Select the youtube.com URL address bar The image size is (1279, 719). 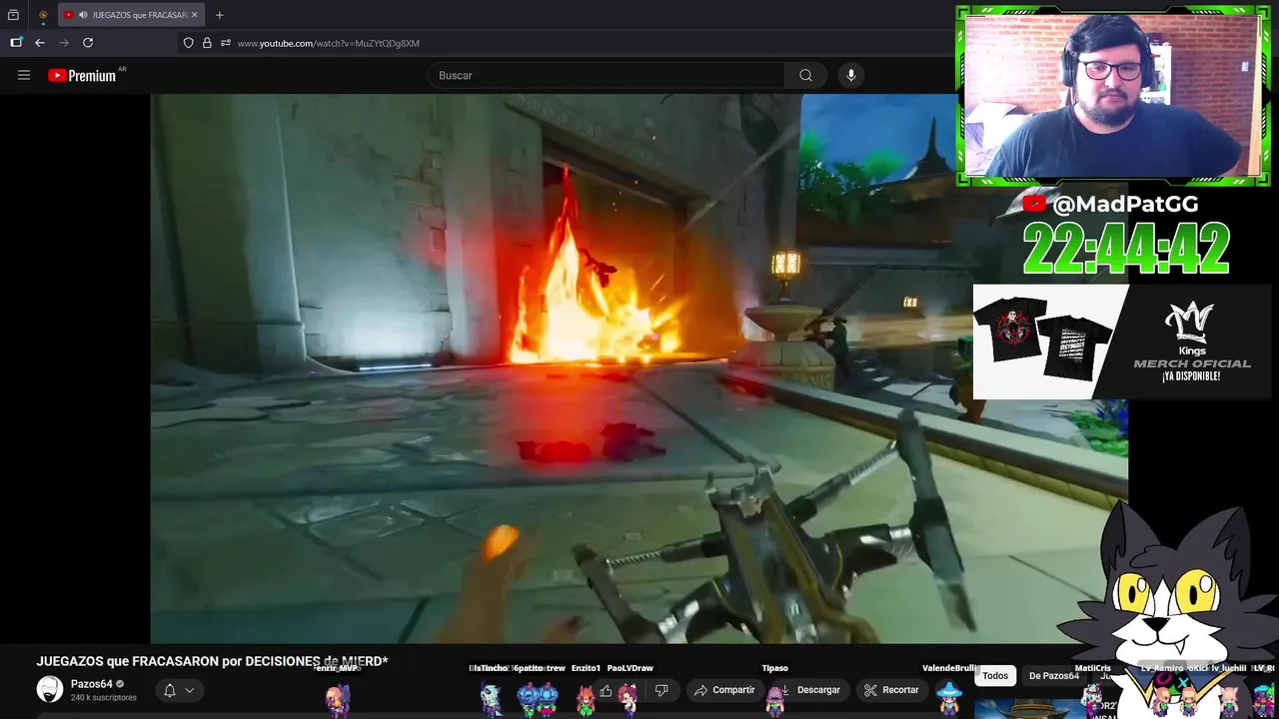click(x=329, y=43)
